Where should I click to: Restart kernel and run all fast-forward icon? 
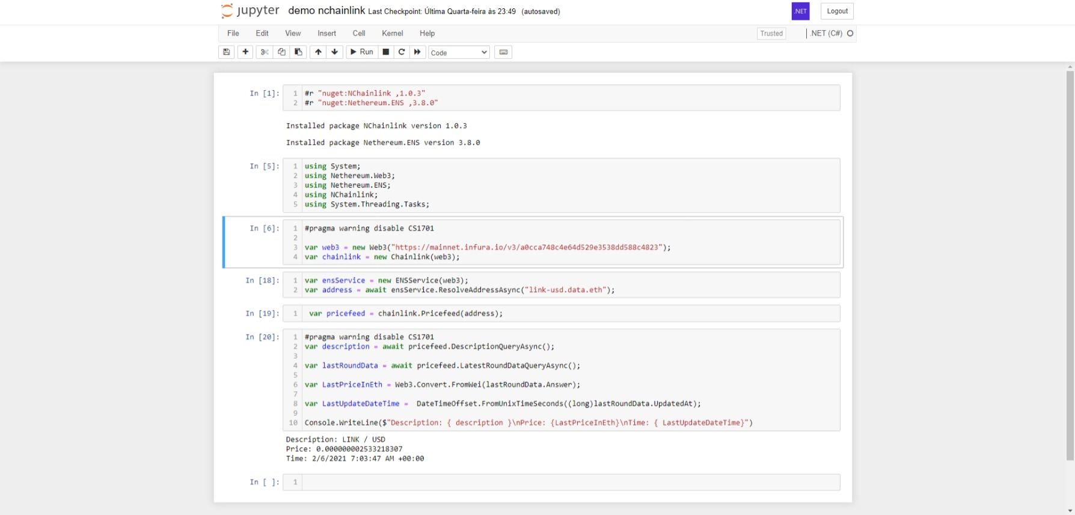417,52
